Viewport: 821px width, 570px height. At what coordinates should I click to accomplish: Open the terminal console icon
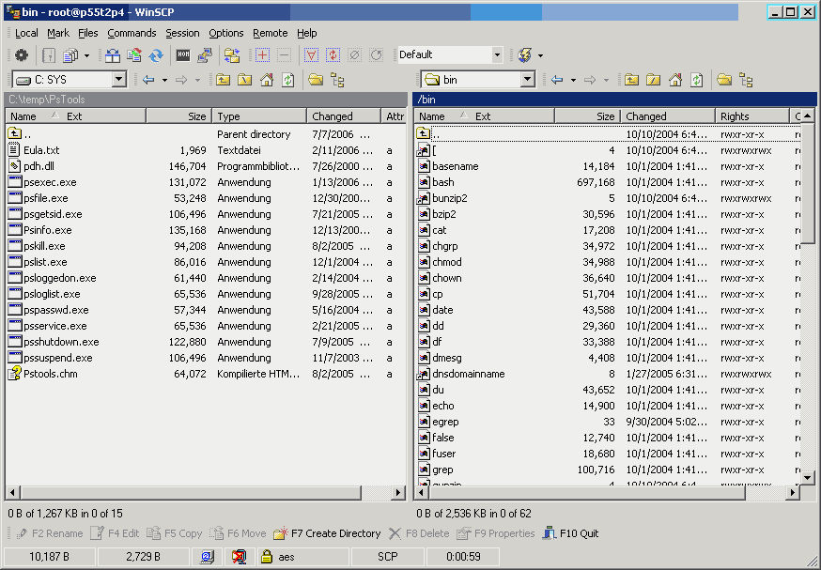click(x=183, y=55)
